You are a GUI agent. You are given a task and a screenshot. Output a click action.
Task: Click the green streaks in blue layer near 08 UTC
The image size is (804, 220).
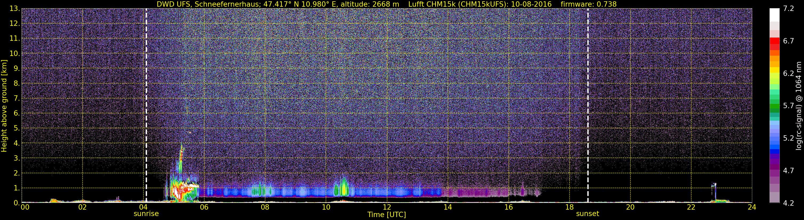click(260, 189)
